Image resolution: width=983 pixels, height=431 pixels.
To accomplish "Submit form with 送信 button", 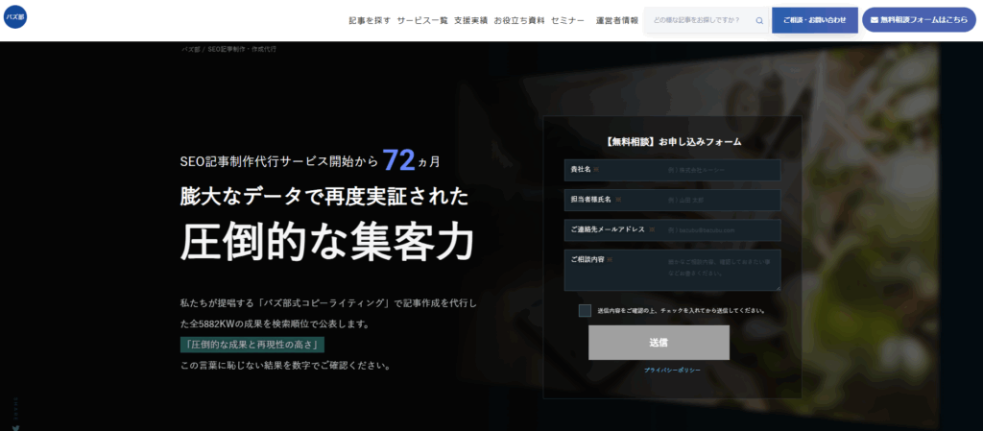I will (659, 343).
